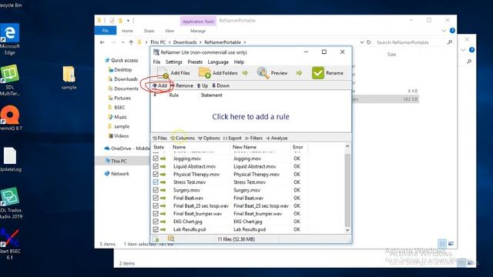Click the Search ReNamerPortable field
The width and height of the screenshot is (493, 277).
pos(414,42)
